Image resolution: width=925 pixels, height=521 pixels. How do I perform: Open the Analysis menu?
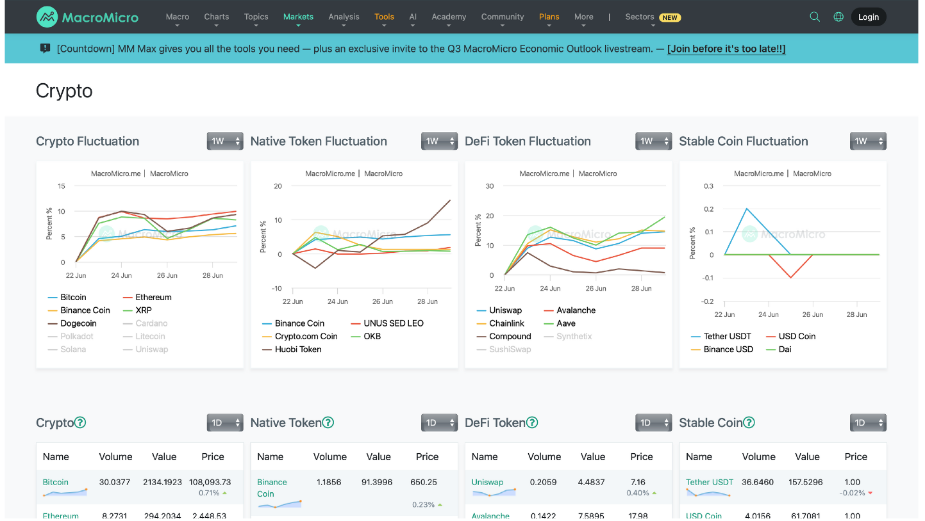click(344, 17)
